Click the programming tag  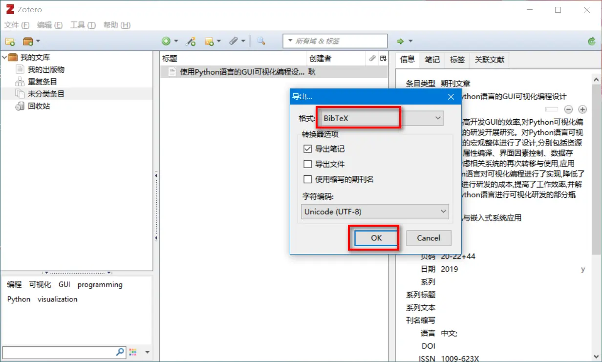(100, 284)
